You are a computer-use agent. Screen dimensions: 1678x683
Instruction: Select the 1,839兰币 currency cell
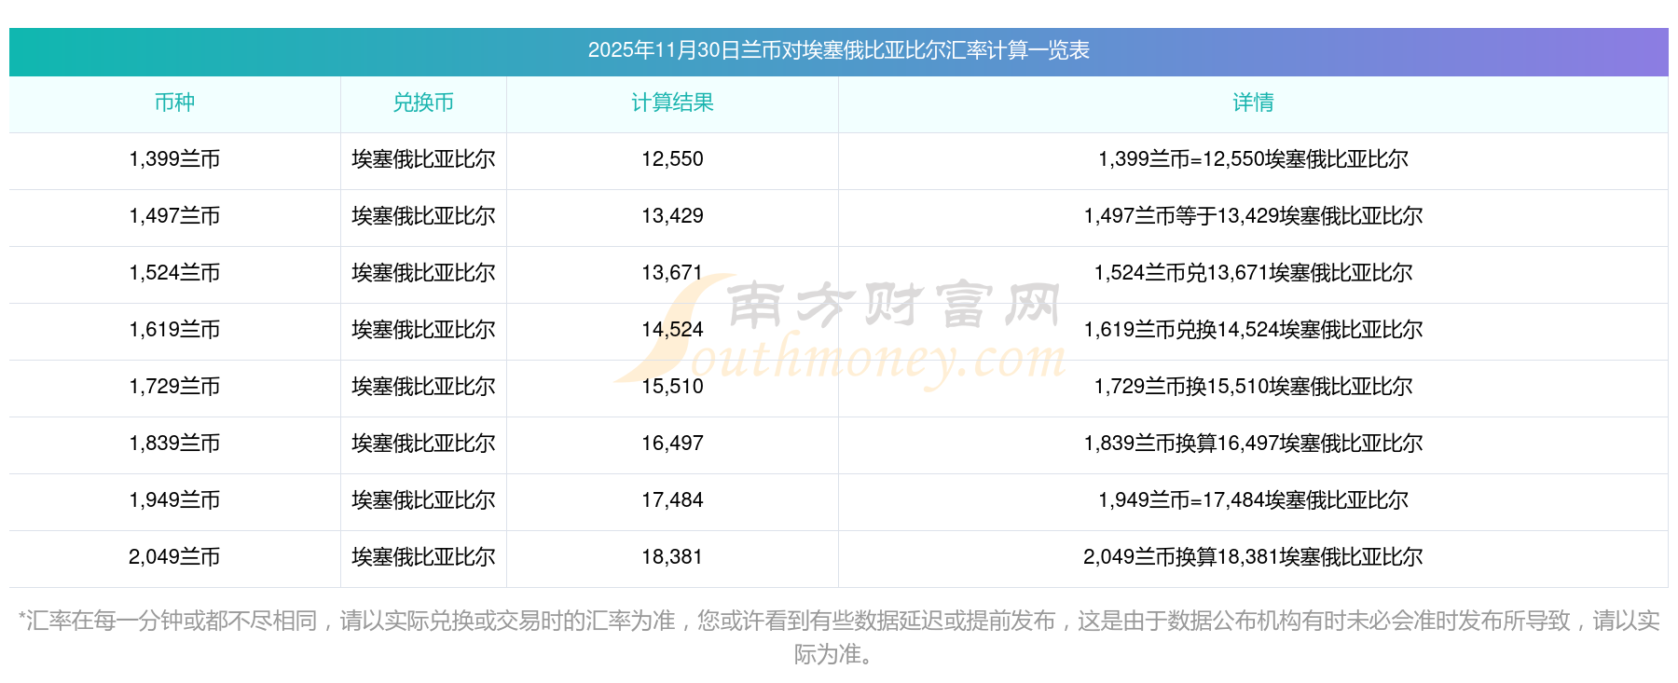coord(174,444)
